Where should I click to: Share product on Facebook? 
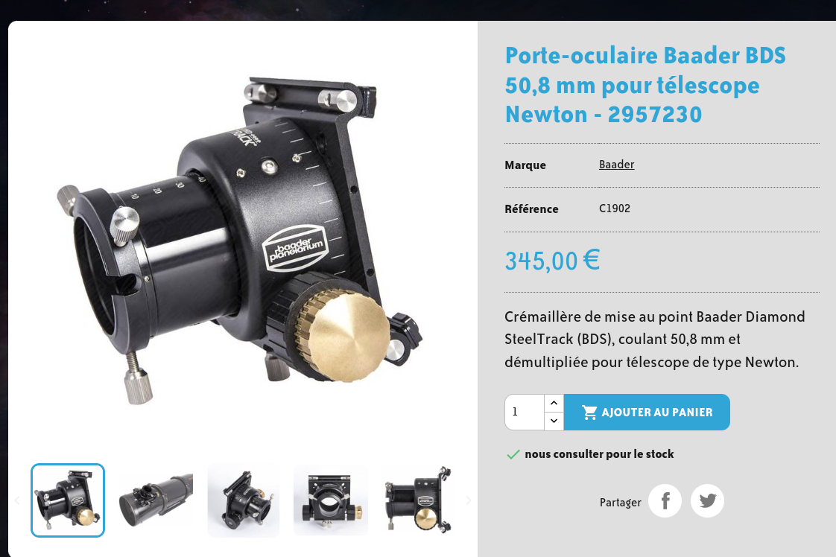(x=665, y=500)
